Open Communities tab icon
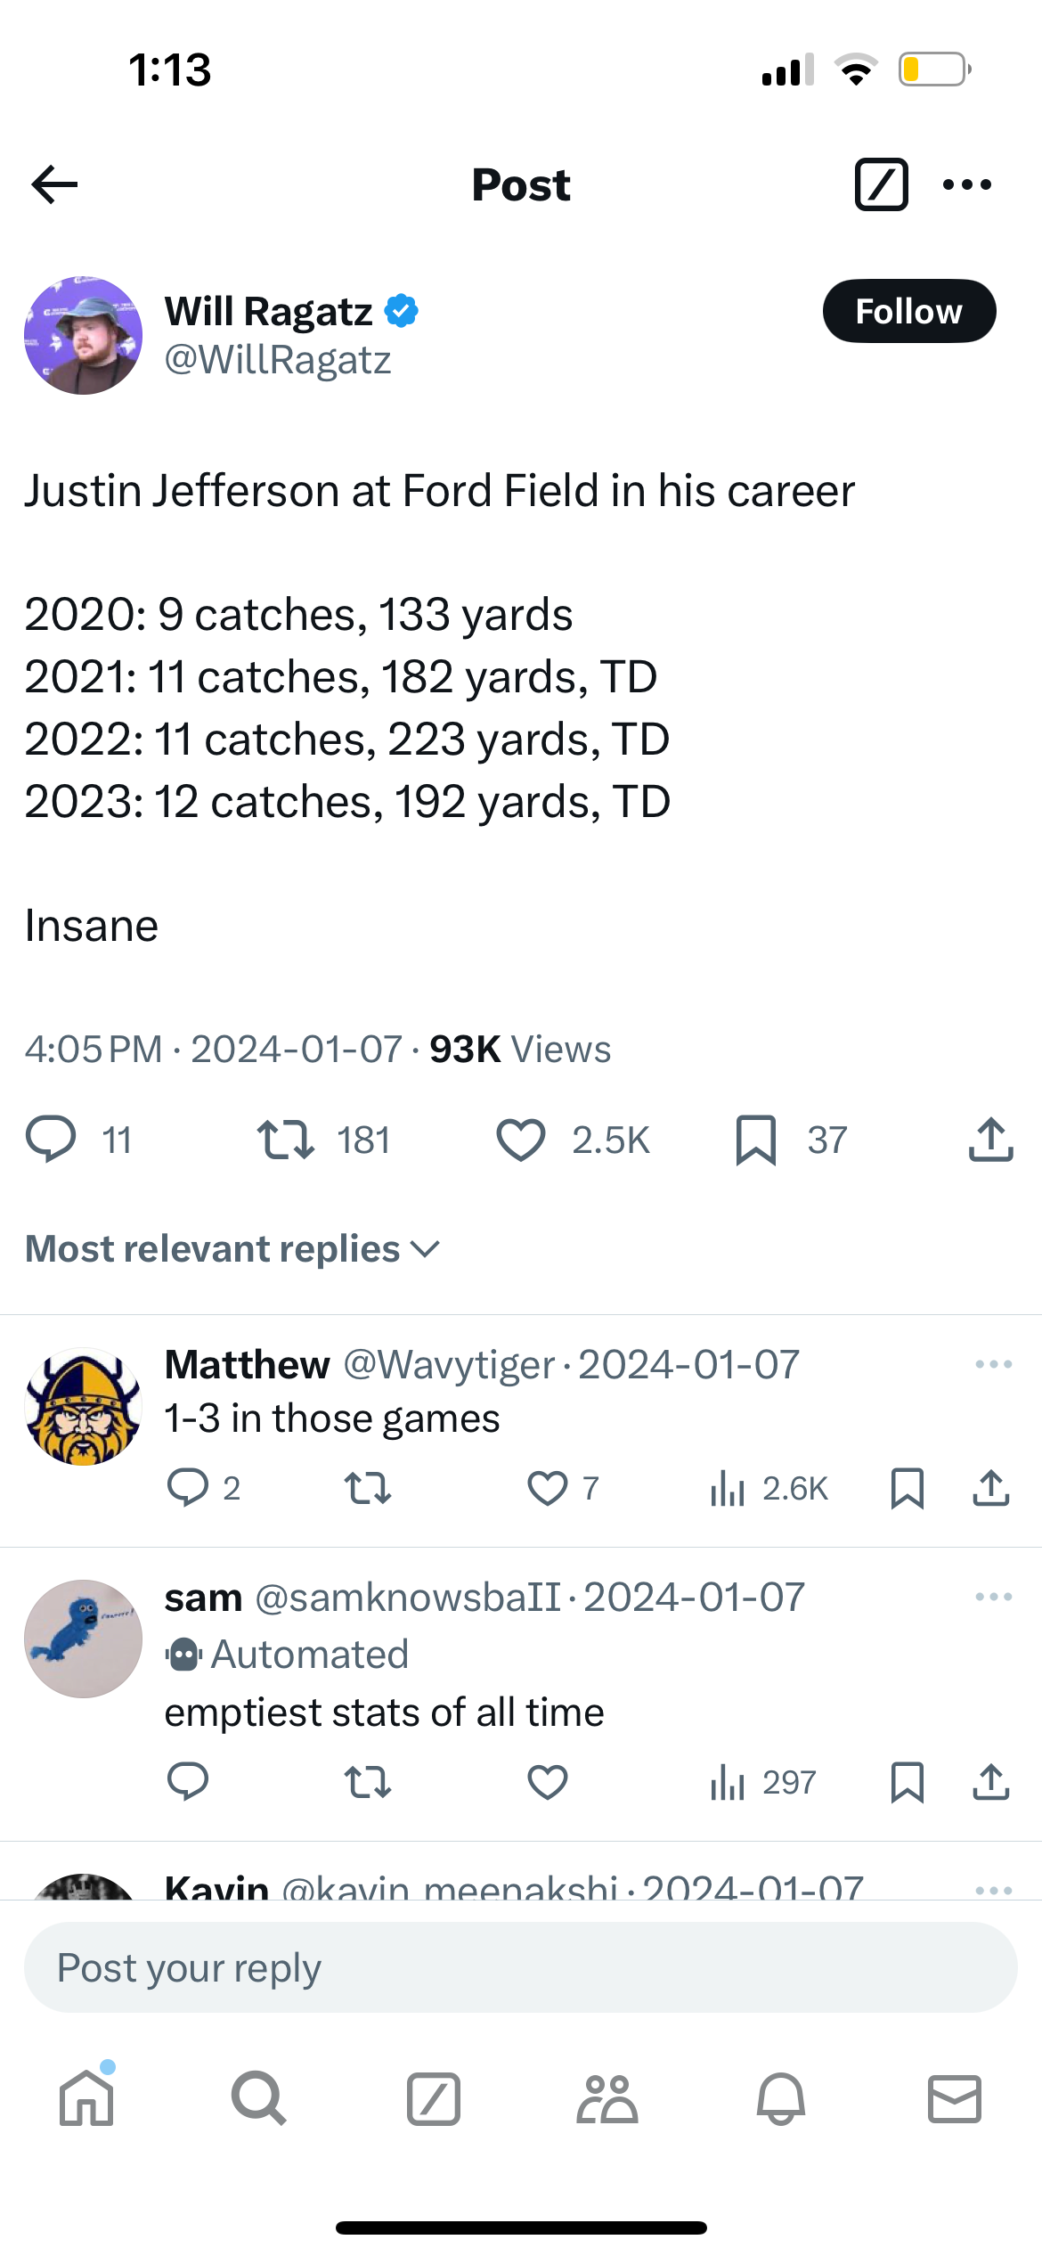Image resolution: width=1042 pixels, height=2256 pixels. pos(607,2098)
